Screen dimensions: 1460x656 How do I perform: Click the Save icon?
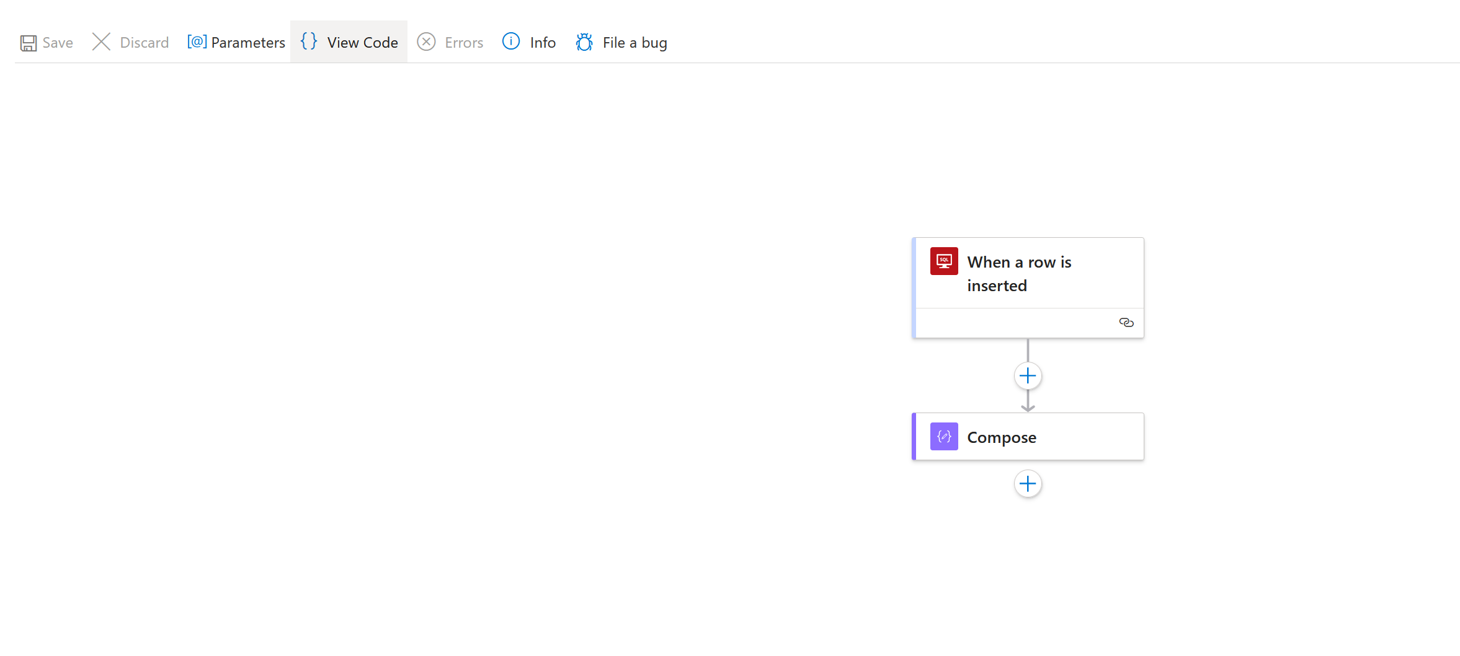29,42
